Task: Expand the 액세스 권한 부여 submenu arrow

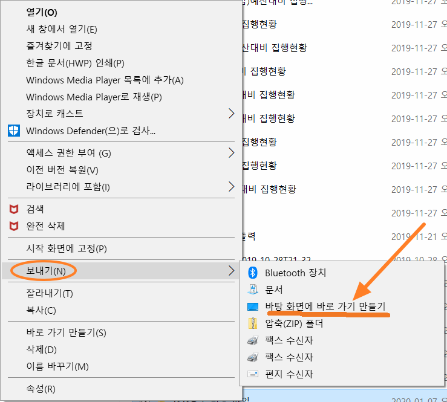Action: (232, 153)
